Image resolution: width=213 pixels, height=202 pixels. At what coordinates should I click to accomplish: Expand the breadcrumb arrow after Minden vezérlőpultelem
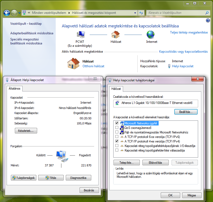coord(69,13)
